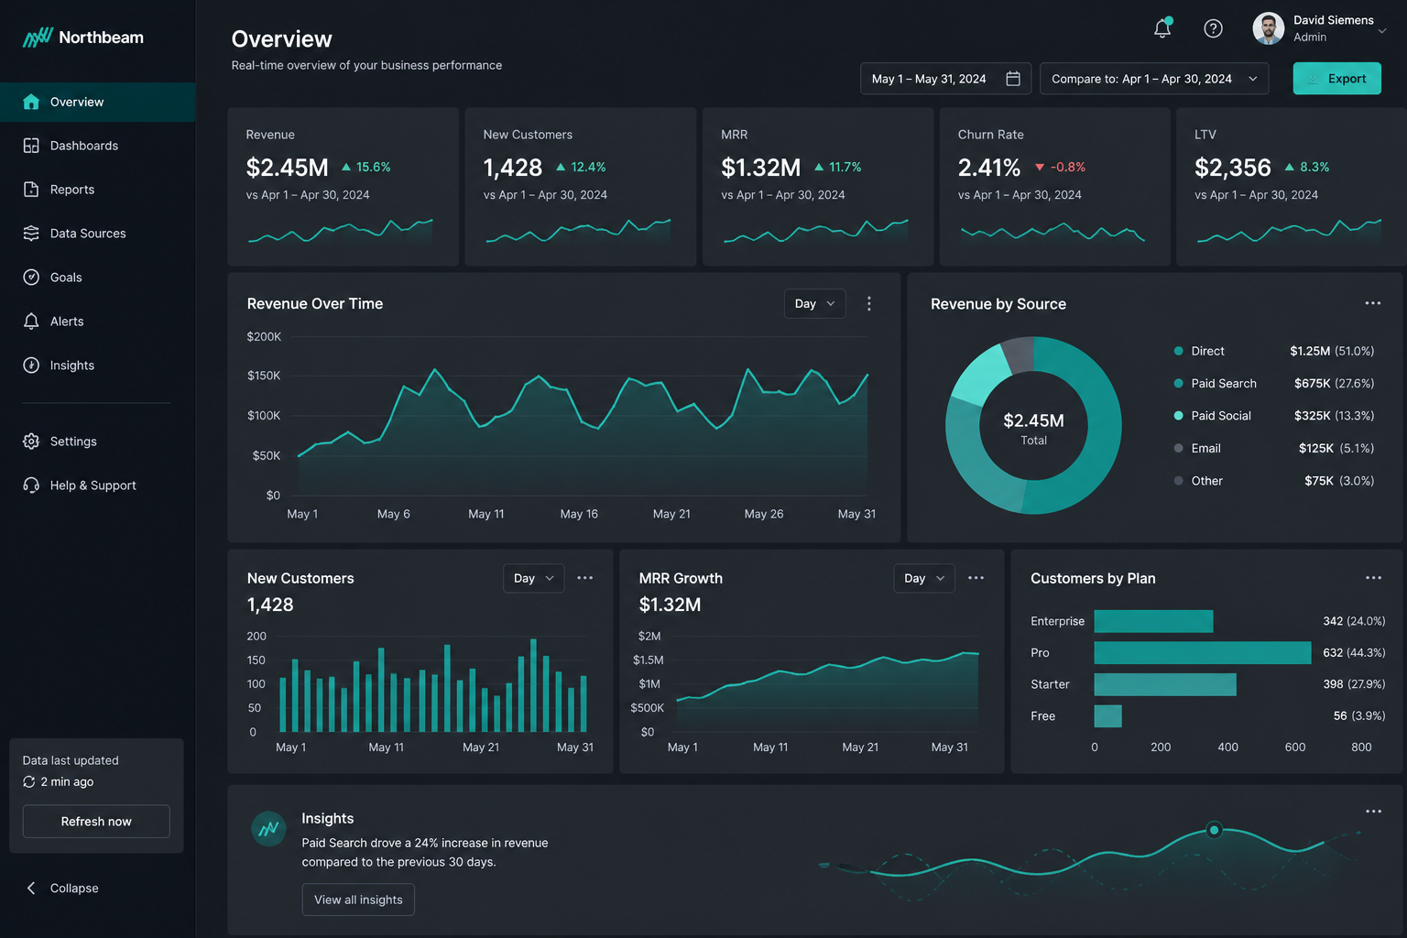
Task: Click the Overview home icon in sidebar
Action: (31, 102)
